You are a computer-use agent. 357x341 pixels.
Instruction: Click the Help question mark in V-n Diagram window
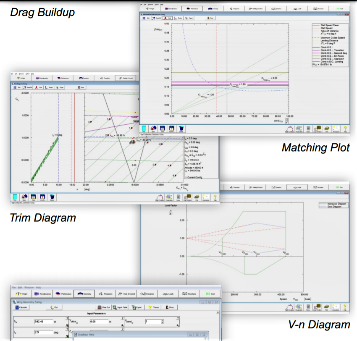pyautogui.click(x=345, y=307)
